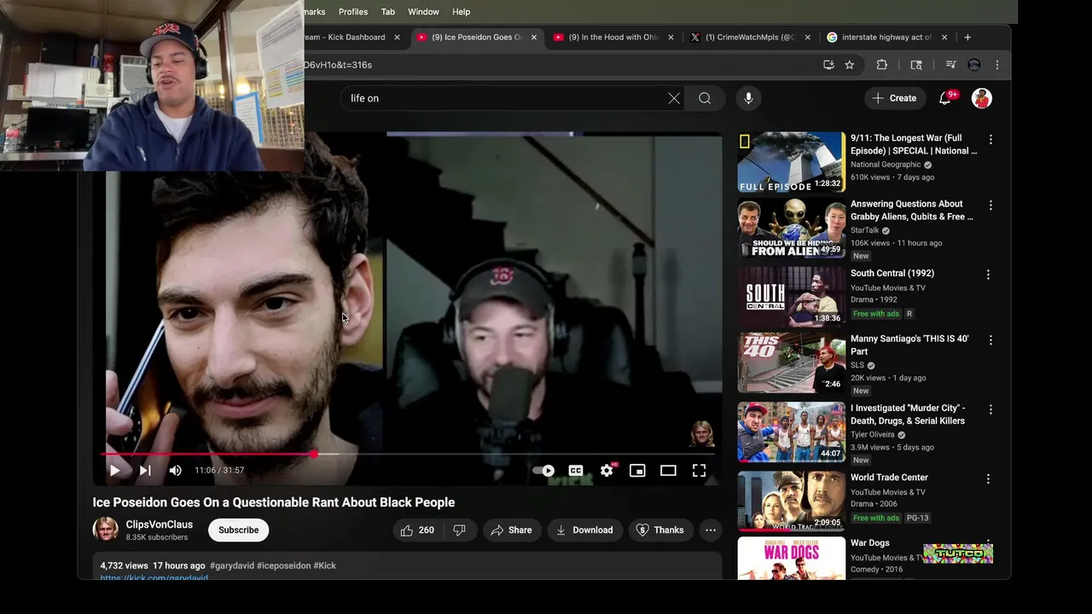Enter fullscreen mode
1092x614 pixels.
pos(699,470)
